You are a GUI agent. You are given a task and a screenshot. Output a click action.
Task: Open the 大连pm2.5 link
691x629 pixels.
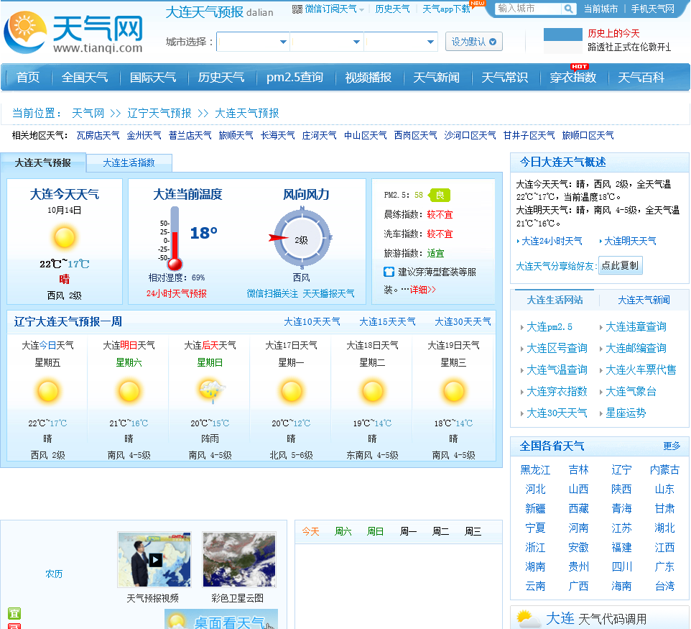pyautogui.click(x=549, y=327)
